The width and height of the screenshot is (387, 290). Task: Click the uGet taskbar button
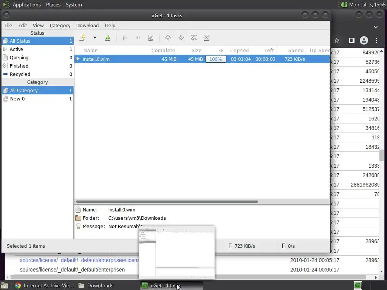[x=172, y=285]
